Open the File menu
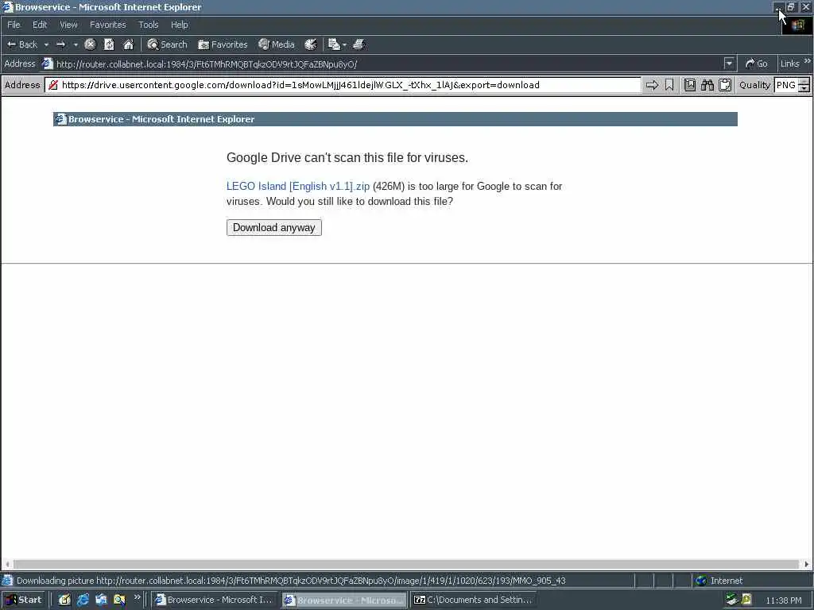The image size is (814, 610). point(14,25)
